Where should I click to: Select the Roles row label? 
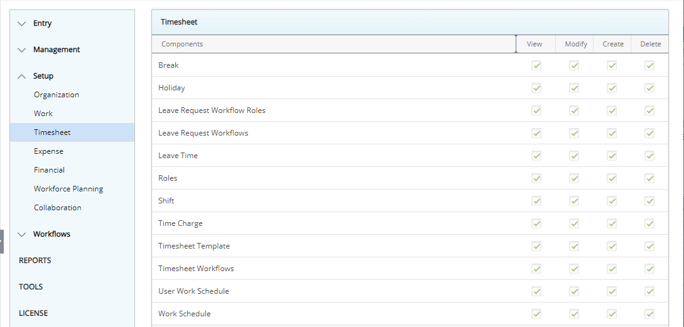pos(168,178)
